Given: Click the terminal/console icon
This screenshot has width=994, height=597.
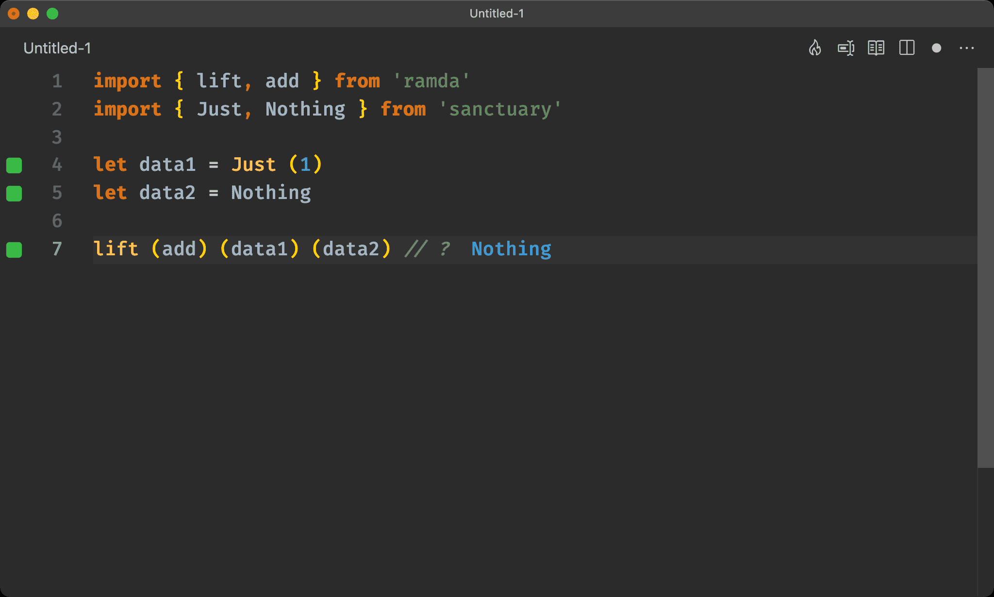Looking at the screenshot, I should [x=845, y=48].
